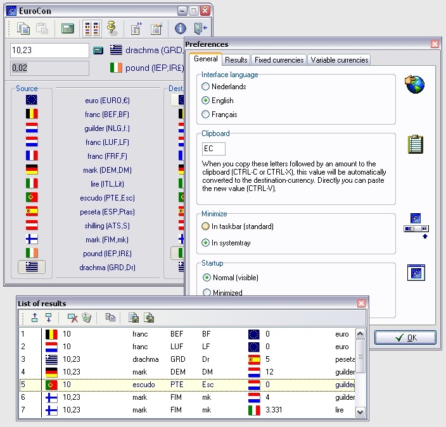This screenshot has width=446, height=427.
Task: Choose Français interface language
Action: pos(219,114)
